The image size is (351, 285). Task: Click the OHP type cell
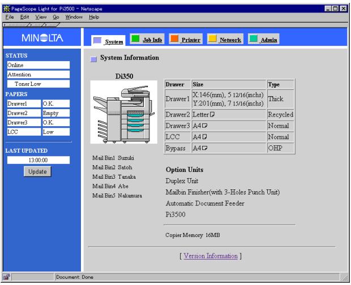280,148
